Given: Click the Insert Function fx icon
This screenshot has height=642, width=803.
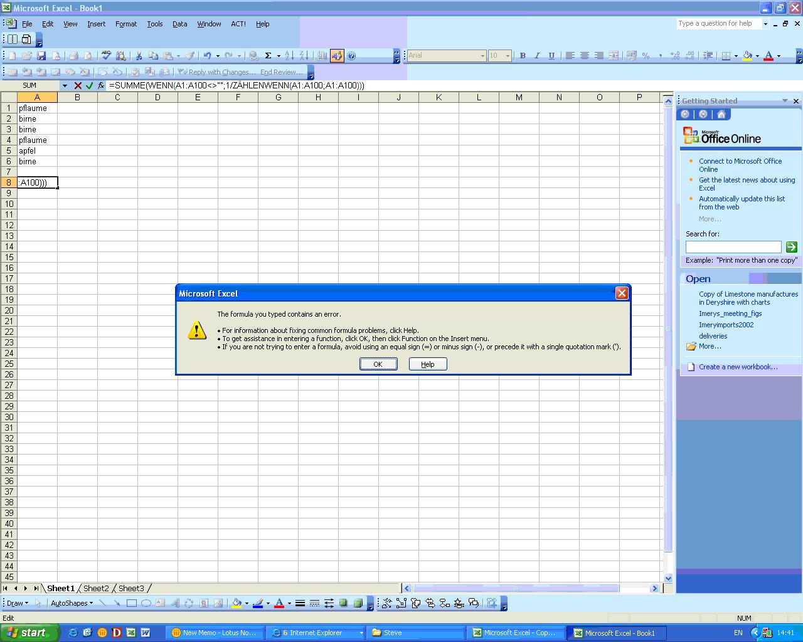Looking at the screenshot, I should coord(100,85).
